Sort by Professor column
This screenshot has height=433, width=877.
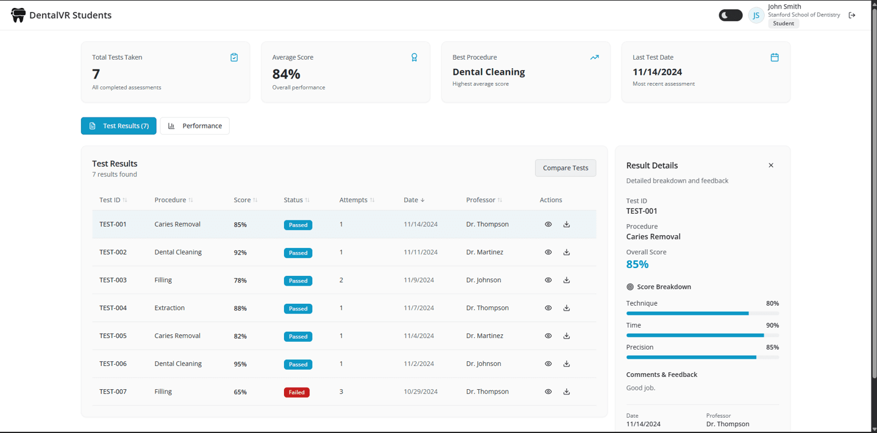pos(485,200)
